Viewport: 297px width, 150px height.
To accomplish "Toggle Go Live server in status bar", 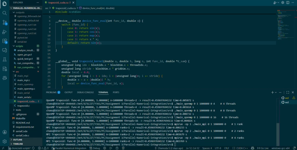I will (x=263, y=148).
